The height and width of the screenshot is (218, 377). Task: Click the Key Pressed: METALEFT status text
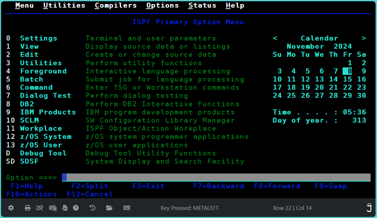point(190,208)
